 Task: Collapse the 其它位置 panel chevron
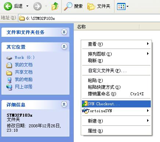click(64, 47)
